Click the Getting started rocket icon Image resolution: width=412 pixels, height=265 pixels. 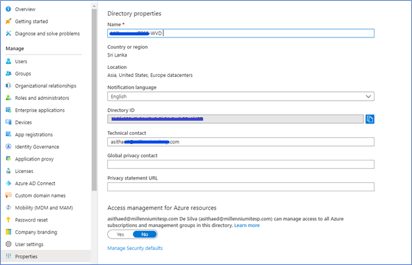pos(9,21)
